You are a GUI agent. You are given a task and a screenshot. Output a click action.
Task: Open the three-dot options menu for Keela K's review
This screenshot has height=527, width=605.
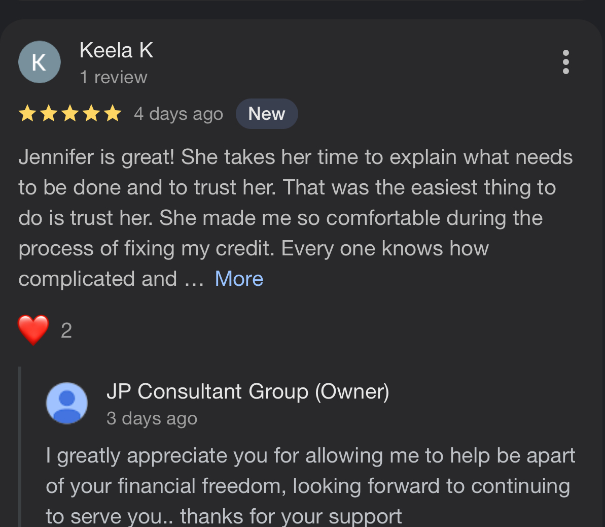point(565,62)
